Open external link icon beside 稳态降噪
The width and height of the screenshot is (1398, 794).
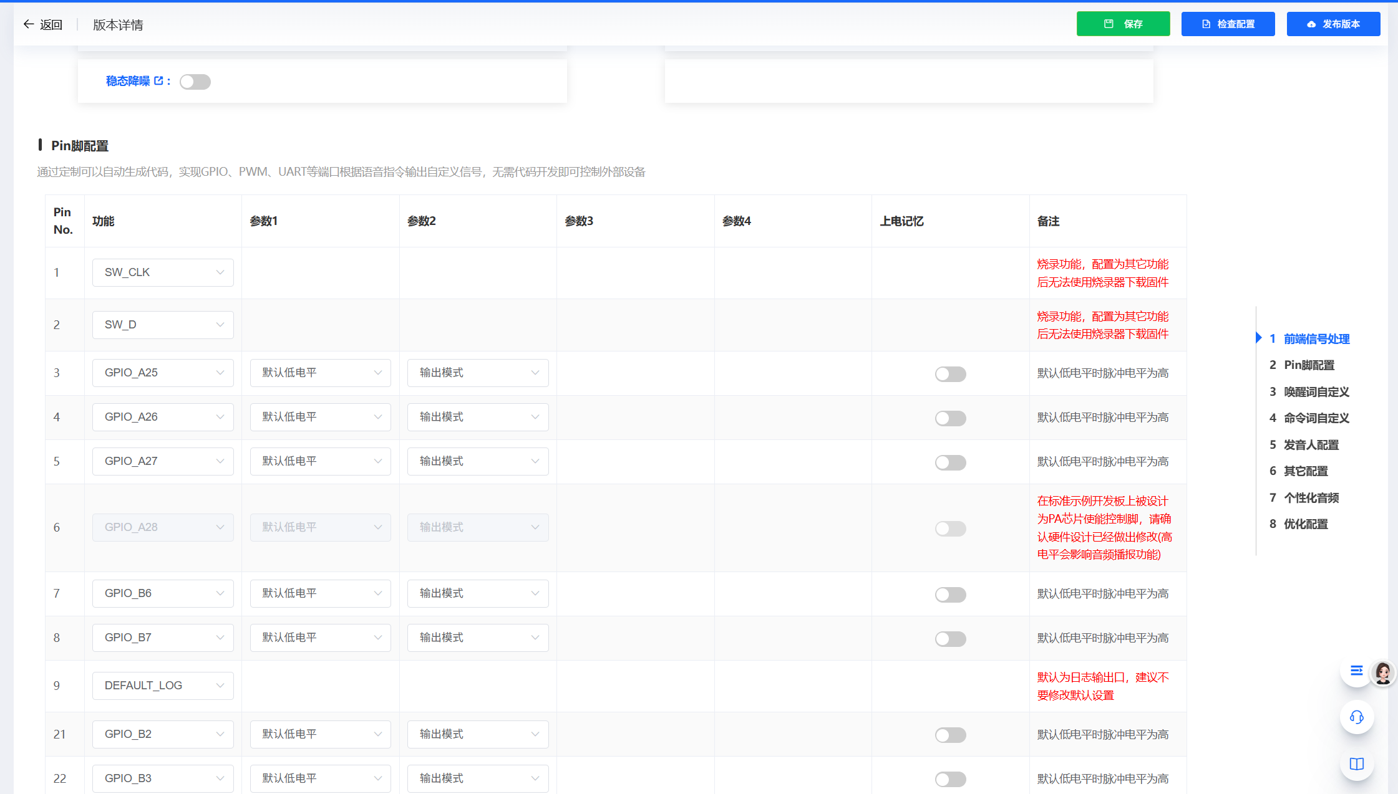coord(158,81)
